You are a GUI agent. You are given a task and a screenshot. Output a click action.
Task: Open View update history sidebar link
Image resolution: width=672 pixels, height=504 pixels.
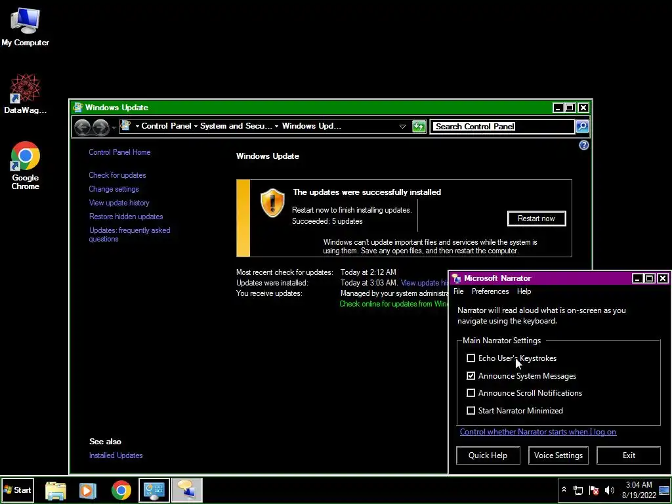[119, 203]
